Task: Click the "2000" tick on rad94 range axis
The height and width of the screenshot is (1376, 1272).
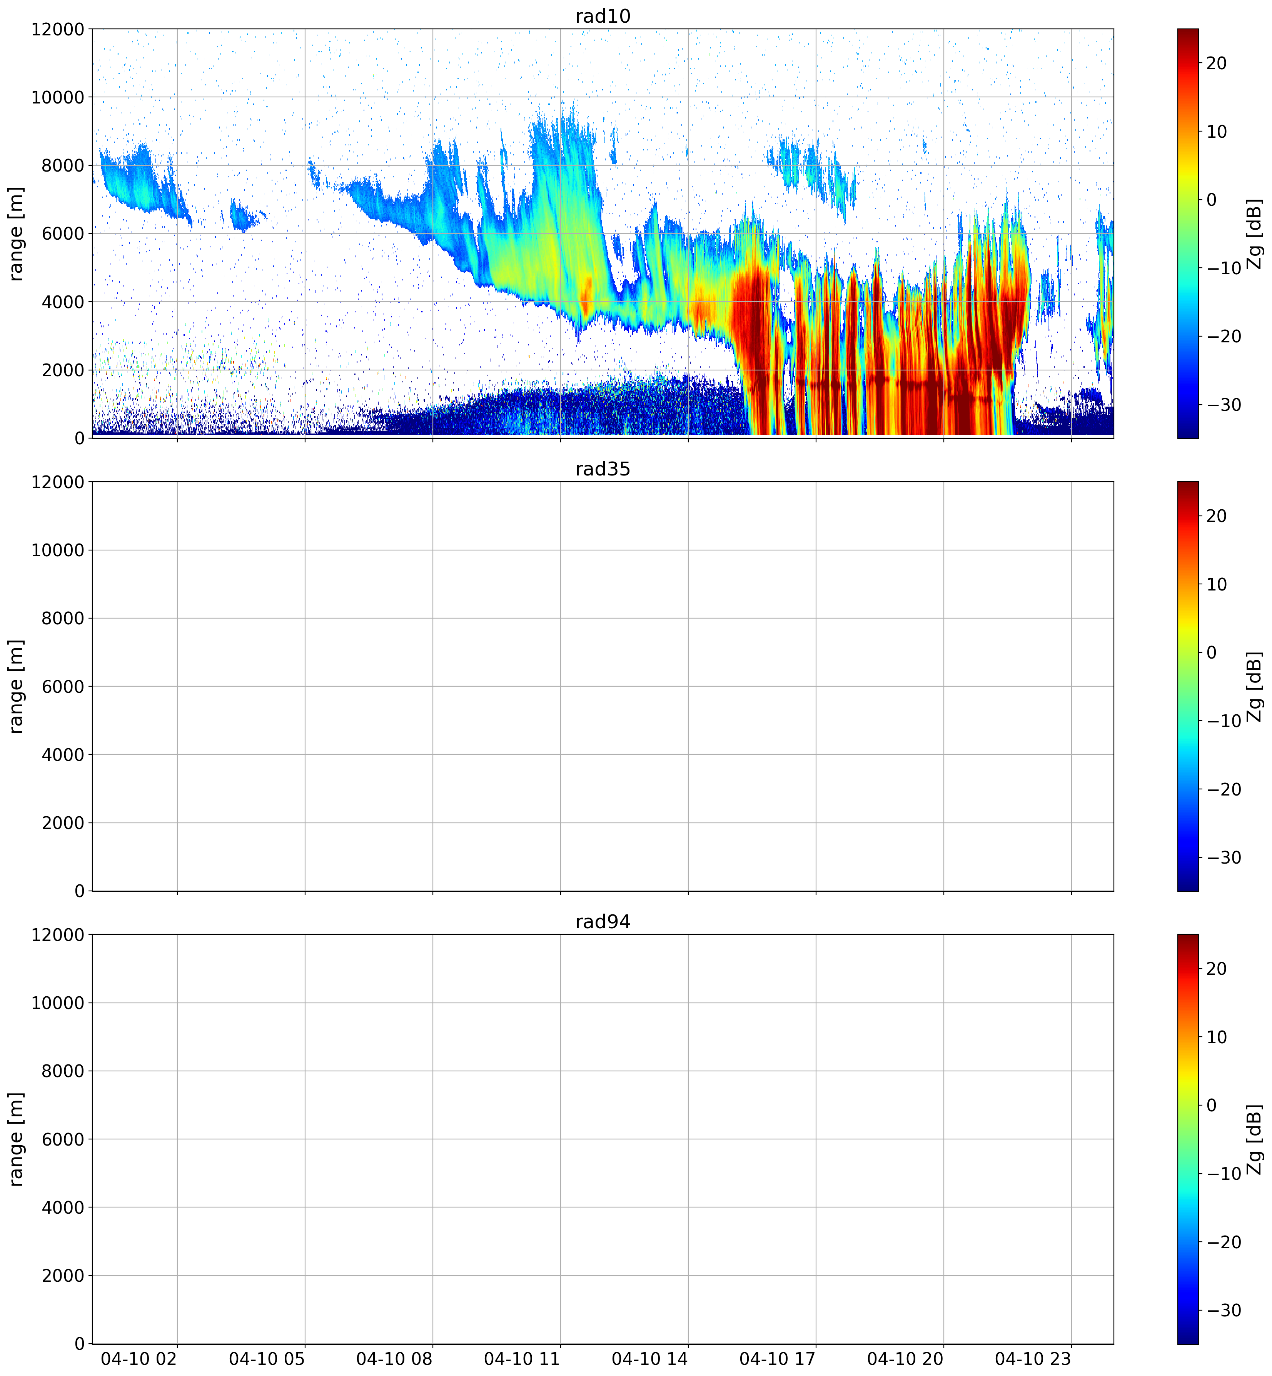Action: [x=63, y=1276]
